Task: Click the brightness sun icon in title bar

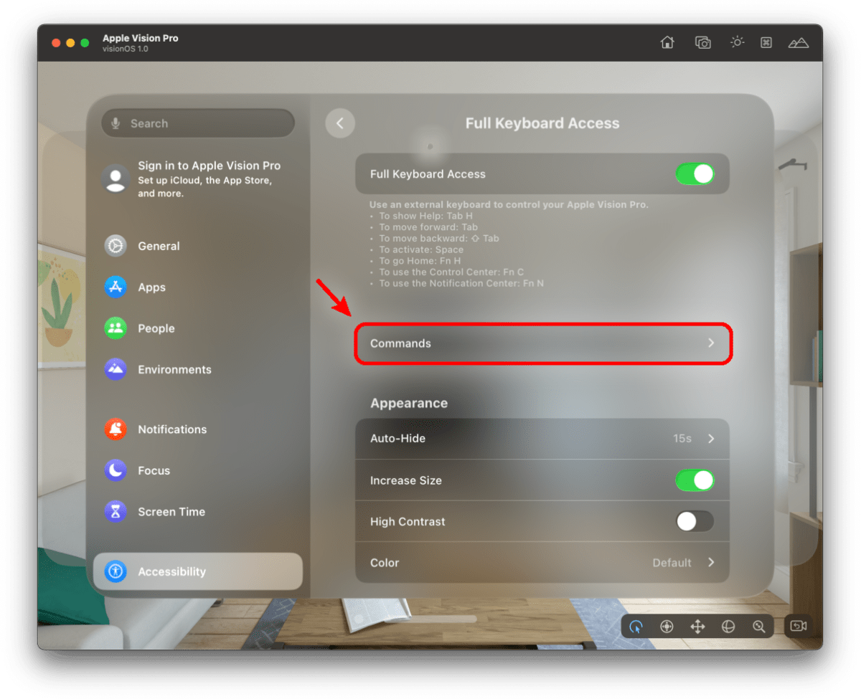Action: click(x=737, y=42)
